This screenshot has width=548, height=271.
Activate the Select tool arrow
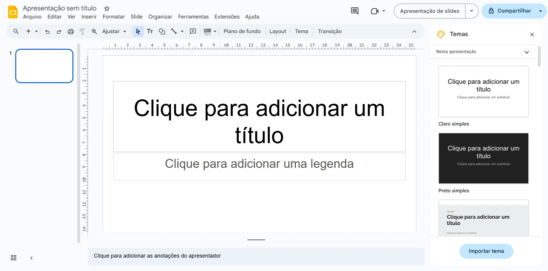pyautogui.click(x=138, y=31)
